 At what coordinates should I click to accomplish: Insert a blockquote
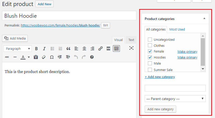[68, 49]
